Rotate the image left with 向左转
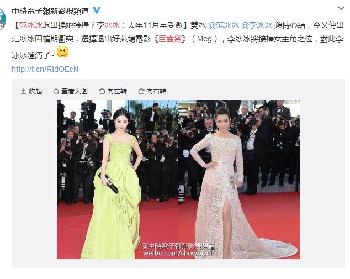 coord(113,91)
